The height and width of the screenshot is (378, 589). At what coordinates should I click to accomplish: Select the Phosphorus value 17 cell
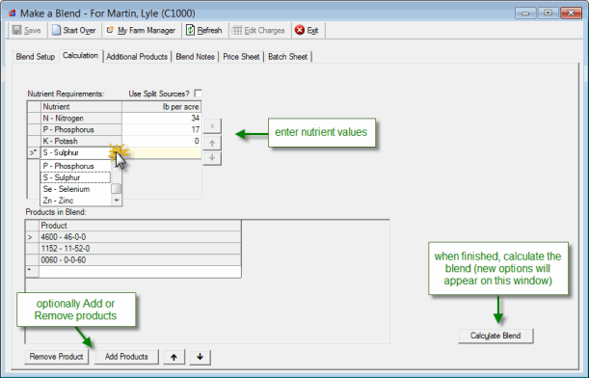click(162, 129)
